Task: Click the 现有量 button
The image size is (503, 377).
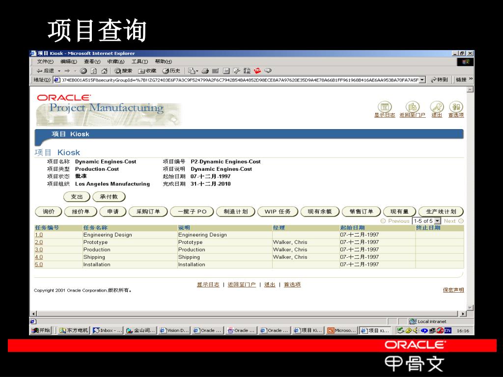Action: click(x=399, y=212)
